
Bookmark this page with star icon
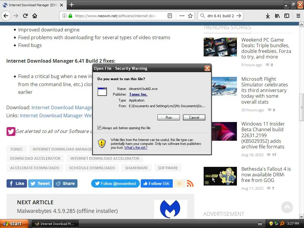tap(190, 16)
